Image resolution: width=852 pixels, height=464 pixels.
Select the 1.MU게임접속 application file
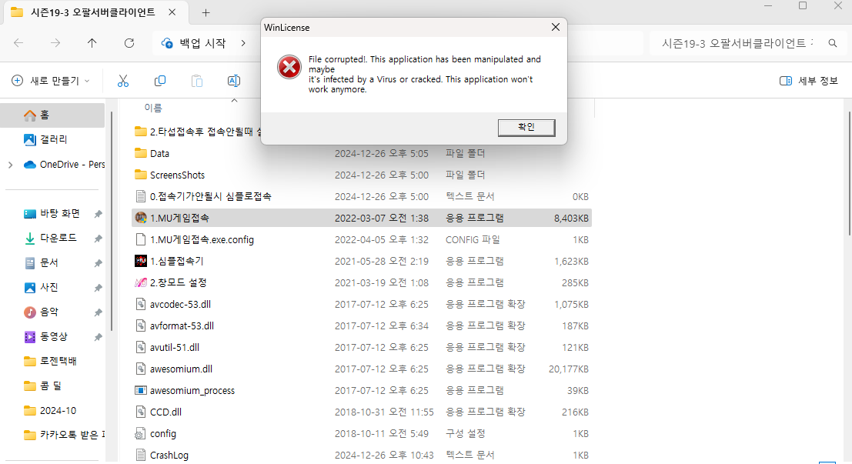tap(179, 218)
